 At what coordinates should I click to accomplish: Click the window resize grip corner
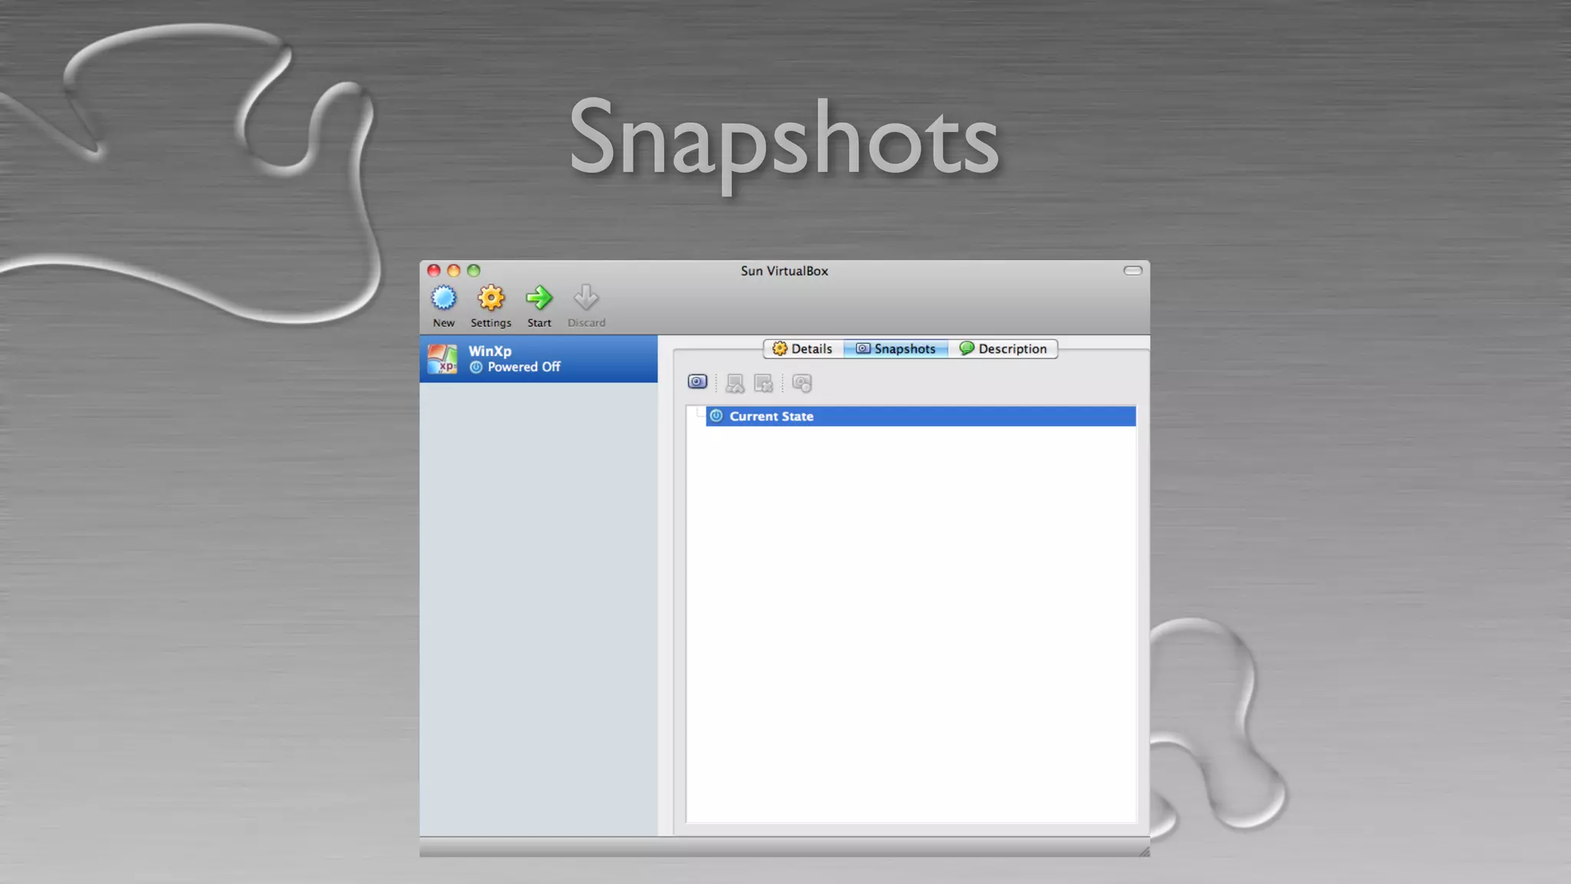pos(1144,851)
